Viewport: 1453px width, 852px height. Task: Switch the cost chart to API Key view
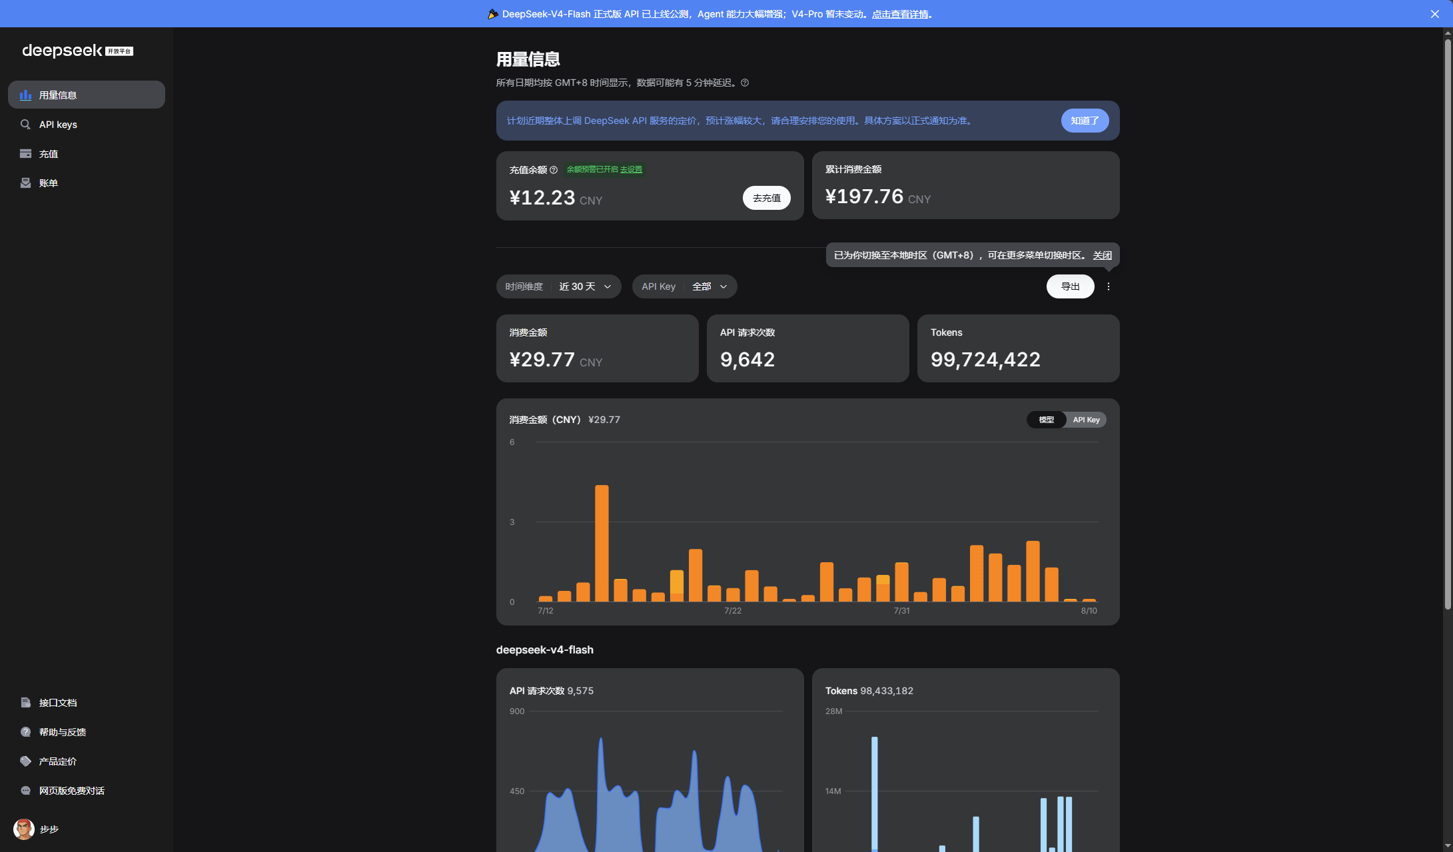1087,420
